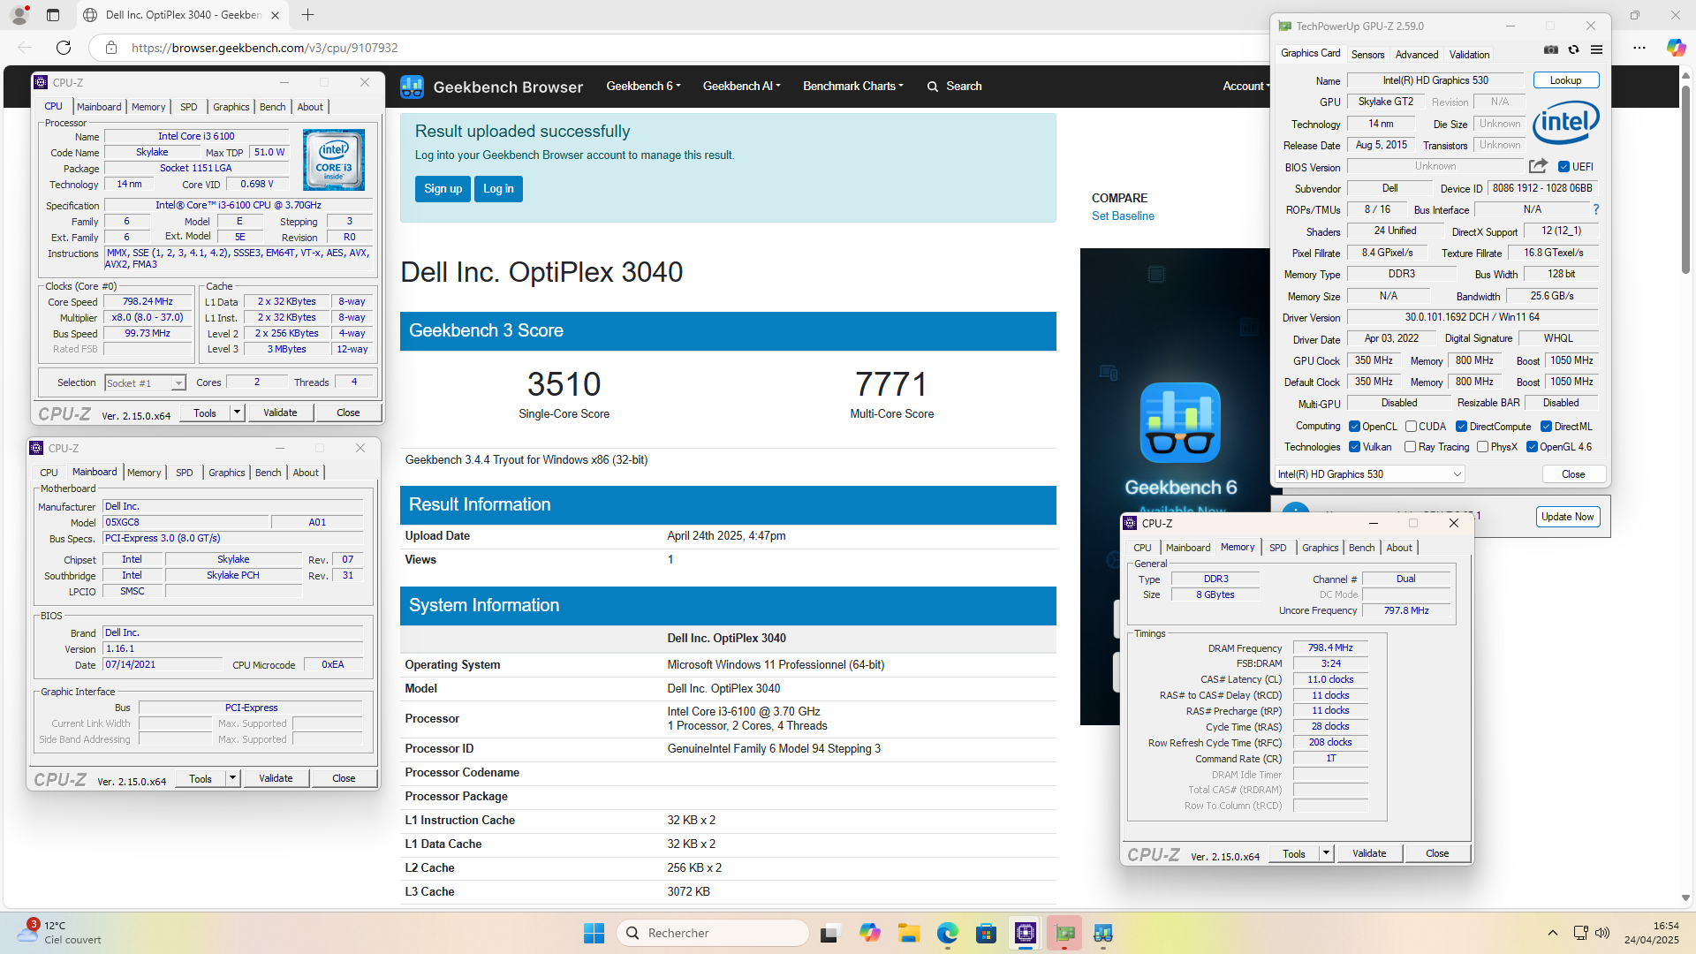This screenshot has height=954, width=1696.
Task: Click the Edge profile avatar
Action: (x=19, y=15)
